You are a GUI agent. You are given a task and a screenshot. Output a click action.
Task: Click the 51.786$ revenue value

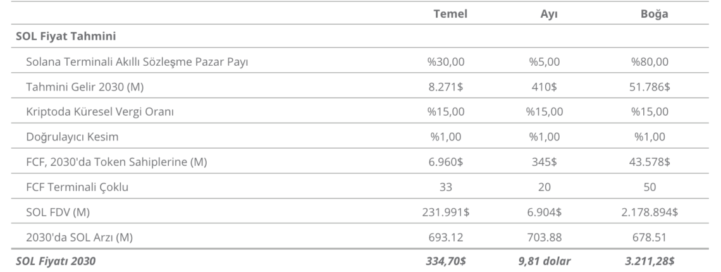[650, 87]
